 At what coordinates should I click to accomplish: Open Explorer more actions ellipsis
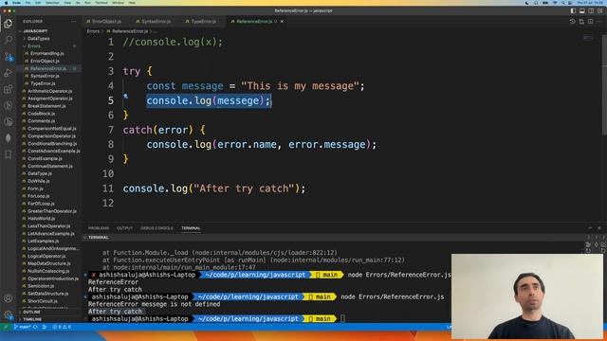74,22
